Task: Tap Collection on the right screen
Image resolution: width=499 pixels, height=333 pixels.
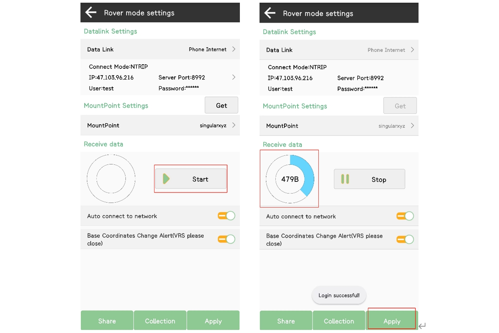Action: (x=339, y=321)
